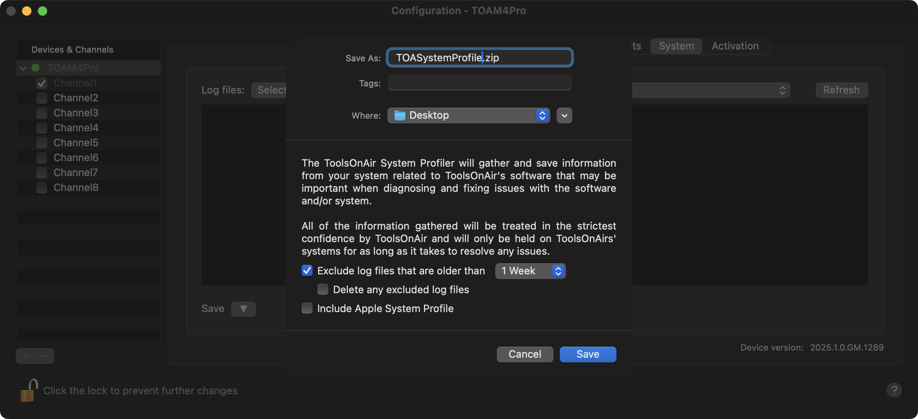Toggle the Channel1 checkbox
Image resolution: width=918 pixels, height=419 pixels.
(x=42, y=83)
